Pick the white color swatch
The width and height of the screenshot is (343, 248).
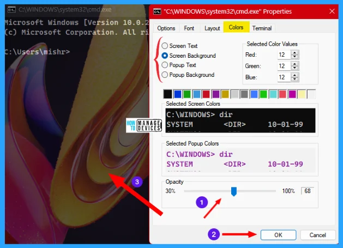click(311, 94)
